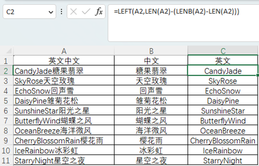The height and width of the screenshot is (166, 259).
Task: Click the fill handle on cell C2
Action: point(258,75)
